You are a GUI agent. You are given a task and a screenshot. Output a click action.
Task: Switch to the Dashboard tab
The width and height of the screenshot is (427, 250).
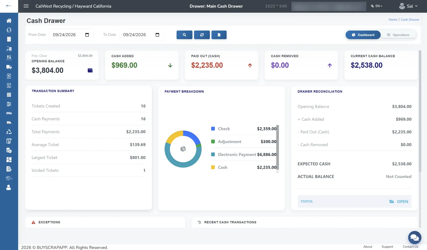pos(363,35)
